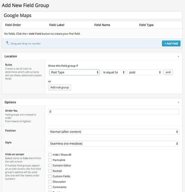Select the Discussion checkbox
Image resolution: width=185 pixels, height=192 pixels.
[x=50, y=181]
